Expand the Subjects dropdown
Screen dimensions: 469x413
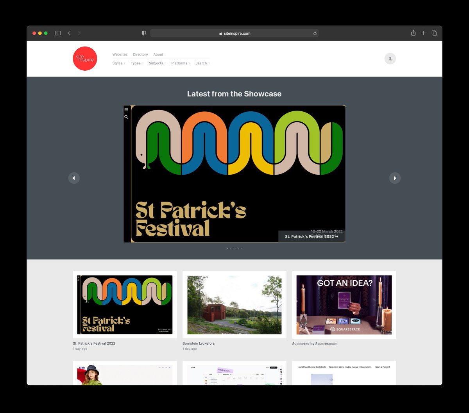pos(158,63)
